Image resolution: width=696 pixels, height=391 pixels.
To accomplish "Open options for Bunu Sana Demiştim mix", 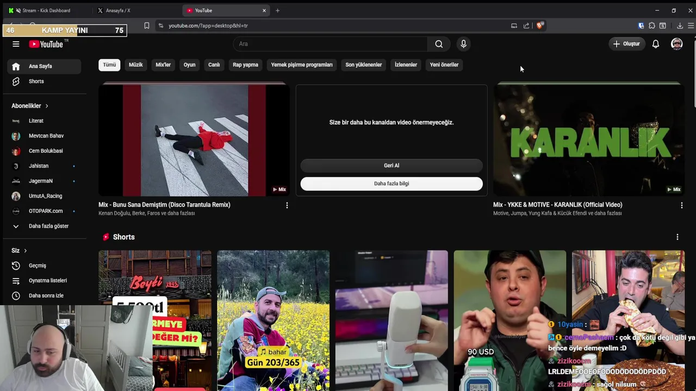I will [x=287, y=205].
